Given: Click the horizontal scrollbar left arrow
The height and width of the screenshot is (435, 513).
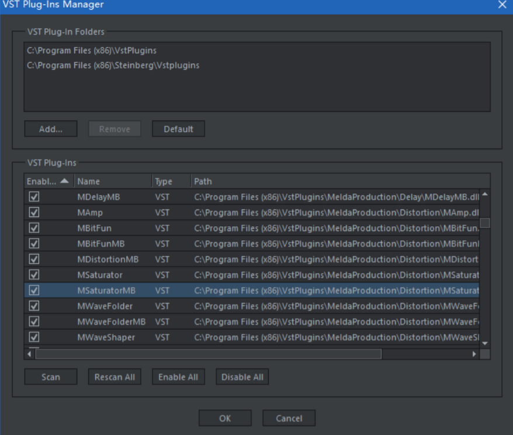Looking at the screenshot, I should pyautogui.click(x=29, y=354).
